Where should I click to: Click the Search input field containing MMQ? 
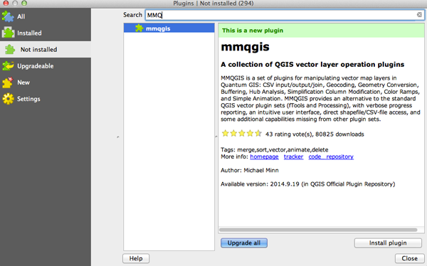coord(285,15)
